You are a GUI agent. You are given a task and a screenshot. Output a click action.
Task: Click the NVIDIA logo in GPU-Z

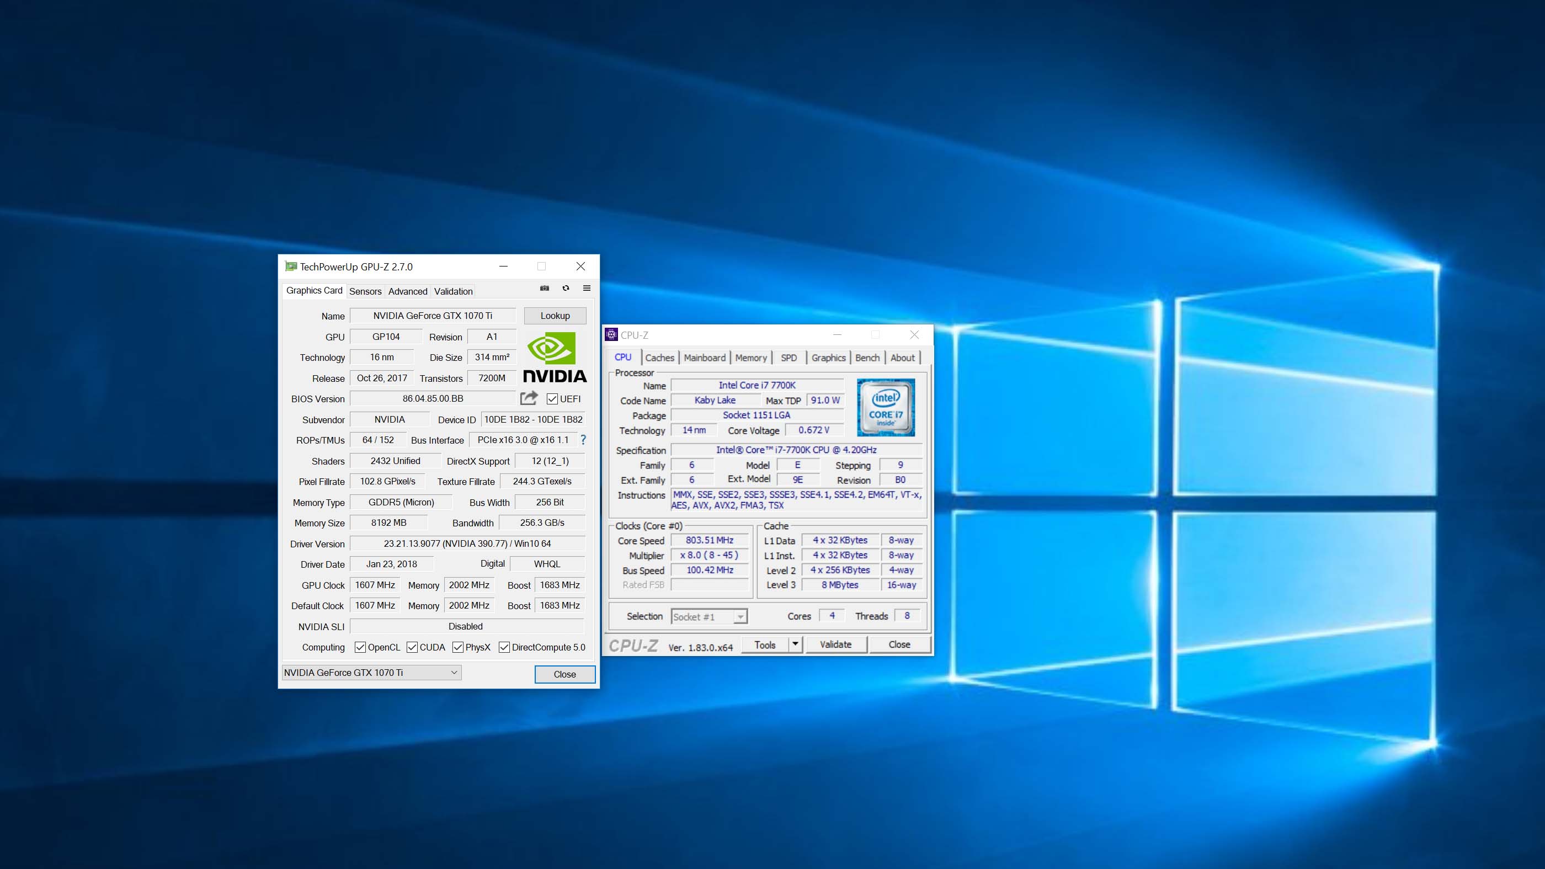point(555,358)
